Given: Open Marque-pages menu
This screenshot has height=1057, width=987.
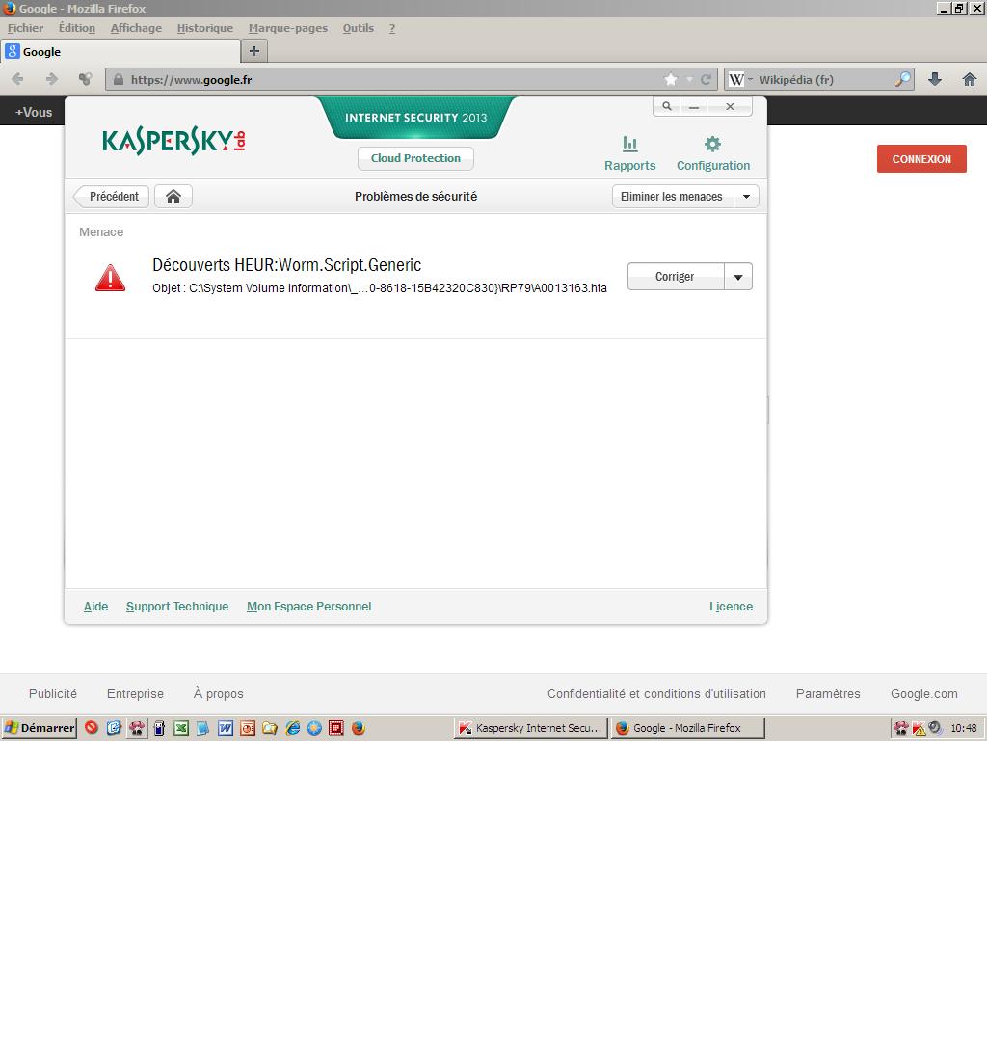Looking at the screenshot, I should (x=287, y=28).
